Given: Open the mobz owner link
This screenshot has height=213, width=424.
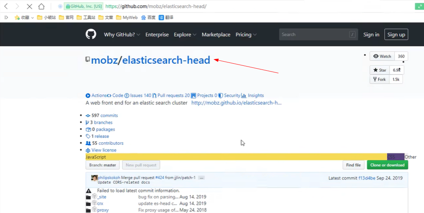Looking at the screenshot, I should click(105, 60).
